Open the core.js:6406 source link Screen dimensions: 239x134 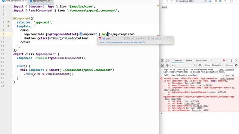[x=227, y=79]
